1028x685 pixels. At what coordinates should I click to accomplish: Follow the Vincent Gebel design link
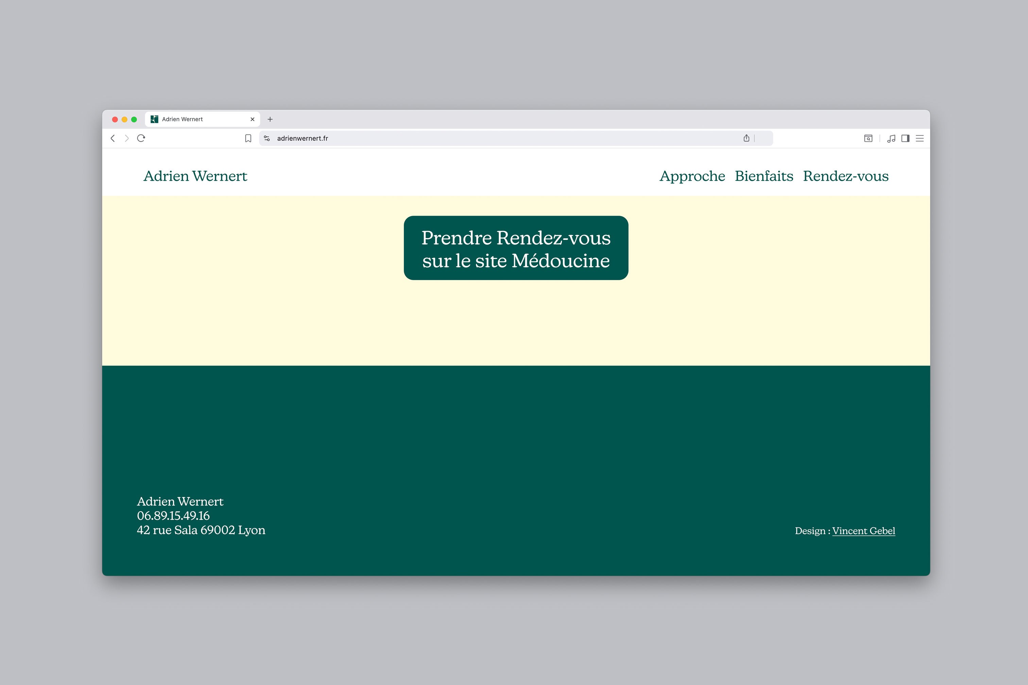863,531
